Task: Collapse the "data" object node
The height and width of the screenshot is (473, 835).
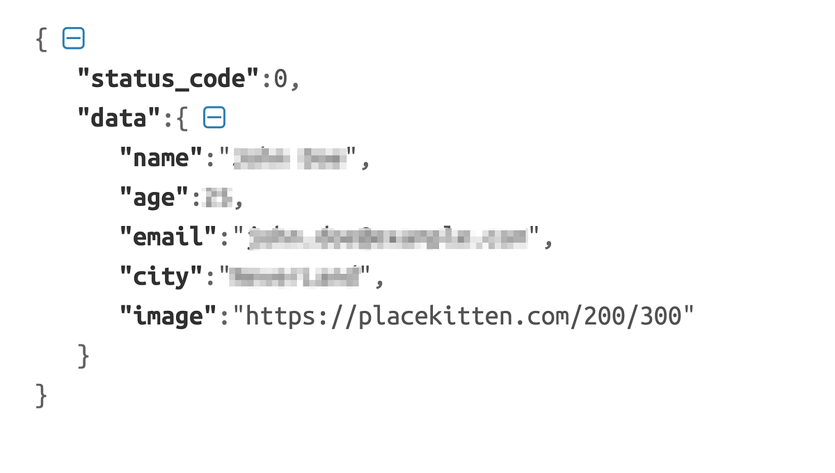Action: tap(214, 118)
